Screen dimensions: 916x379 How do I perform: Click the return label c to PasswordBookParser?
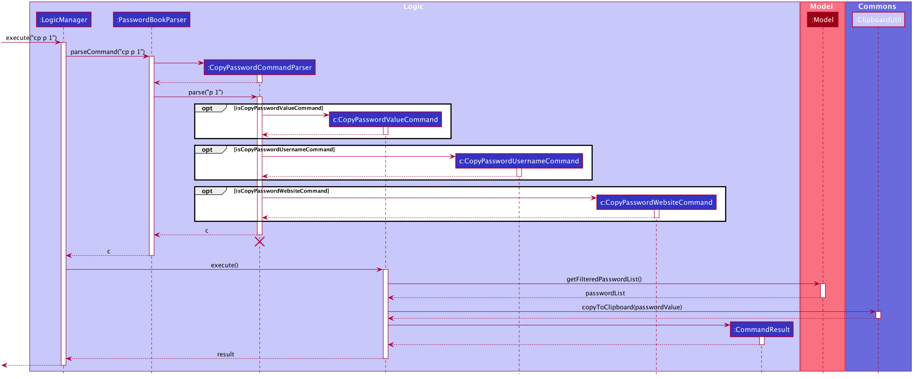tap(207, 231)
